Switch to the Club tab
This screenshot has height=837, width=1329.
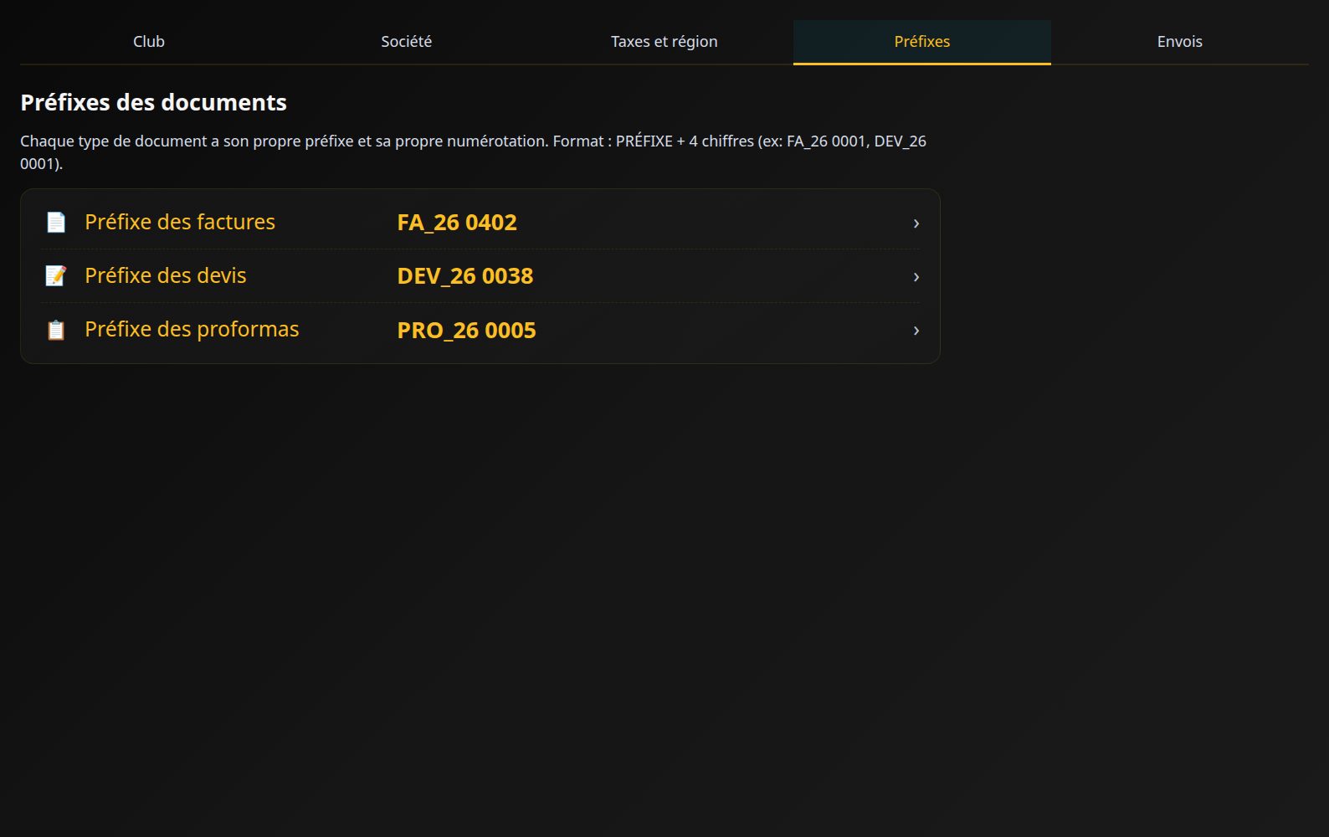149,42
